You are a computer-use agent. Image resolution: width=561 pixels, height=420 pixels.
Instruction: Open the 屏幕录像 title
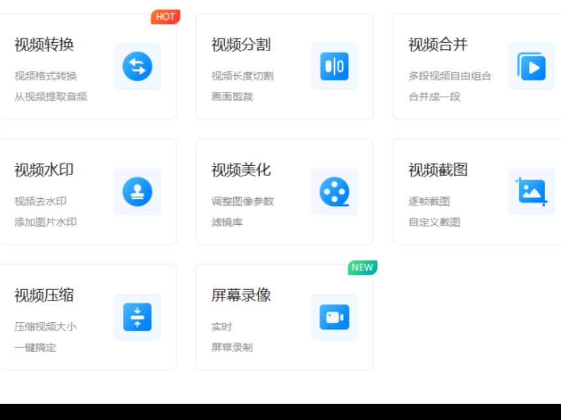click(x=241, y=296)
